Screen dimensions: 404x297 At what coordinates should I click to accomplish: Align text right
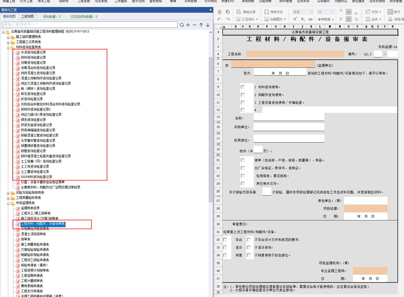click(x=356, y=19)
